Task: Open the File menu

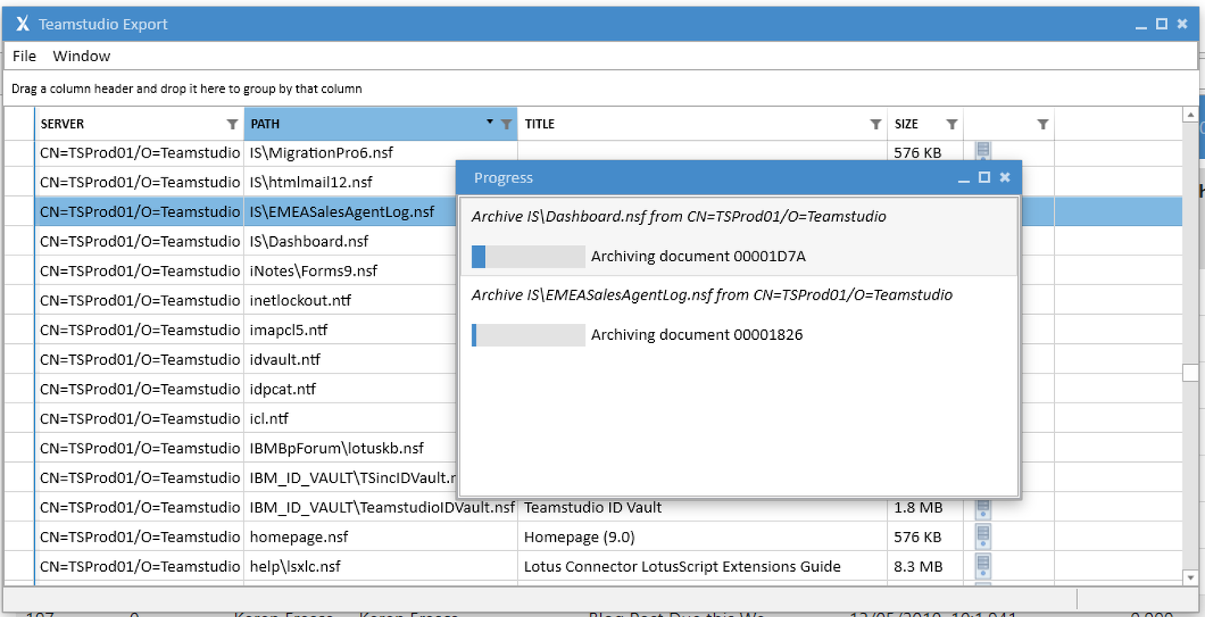Action: tap(24, 56)
